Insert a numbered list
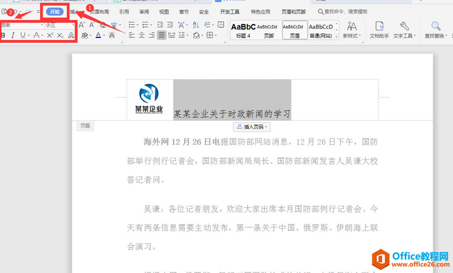Screen dimensions: 453x273 145,25
